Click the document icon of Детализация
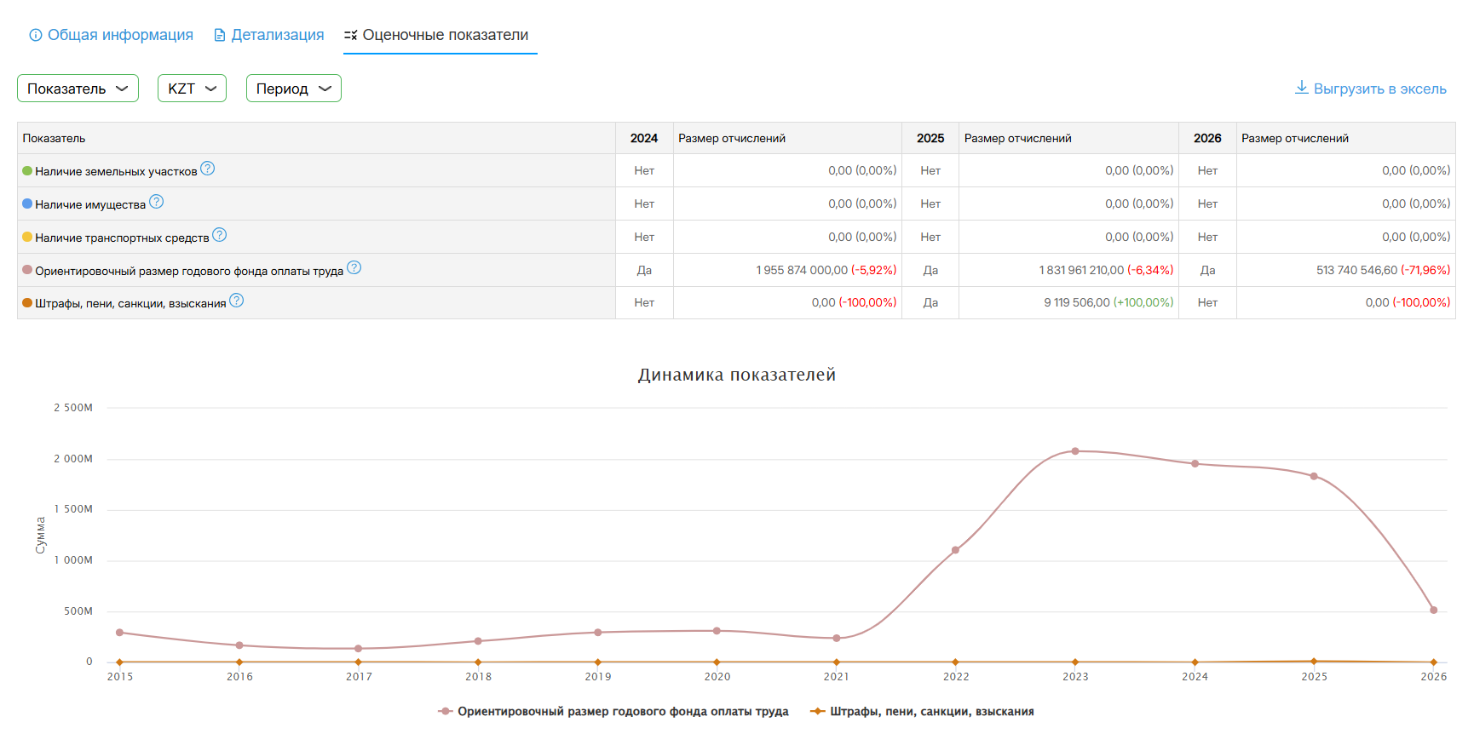Image resolution: width=1474 pixels, height=751 pixels. 220,35
